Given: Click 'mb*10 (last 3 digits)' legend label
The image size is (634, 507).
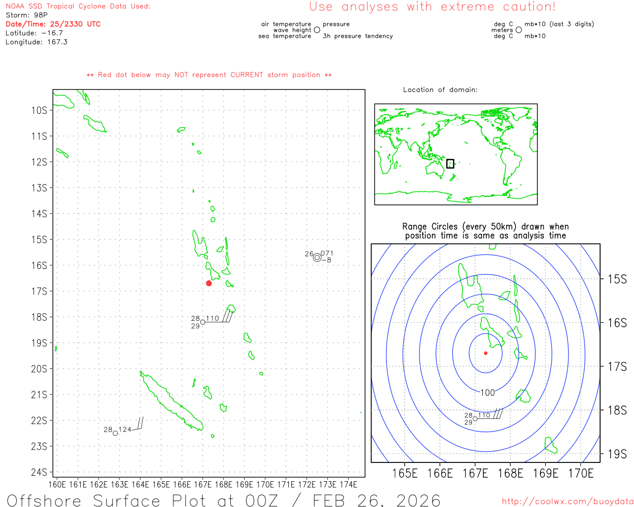Looking at the screenshot, I should click(559, 24).
